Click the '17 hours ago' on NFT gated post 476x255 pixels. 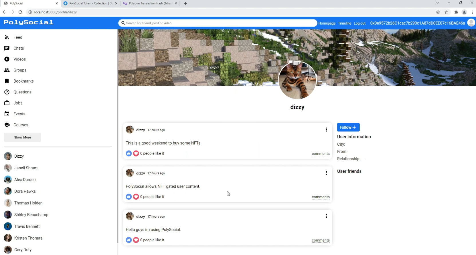156,173
